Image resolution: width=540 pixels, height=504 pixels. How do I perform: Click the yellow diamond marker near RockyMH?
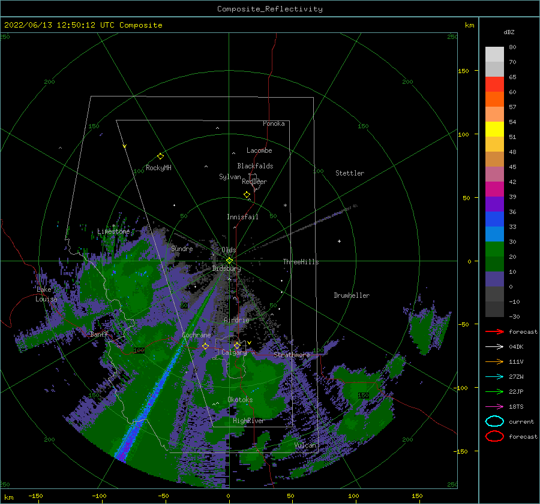pyautogui.click(x=160, y=156)
